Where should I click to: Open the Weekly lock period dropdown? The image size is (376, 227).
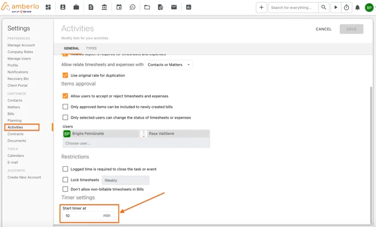pos(125,180)
